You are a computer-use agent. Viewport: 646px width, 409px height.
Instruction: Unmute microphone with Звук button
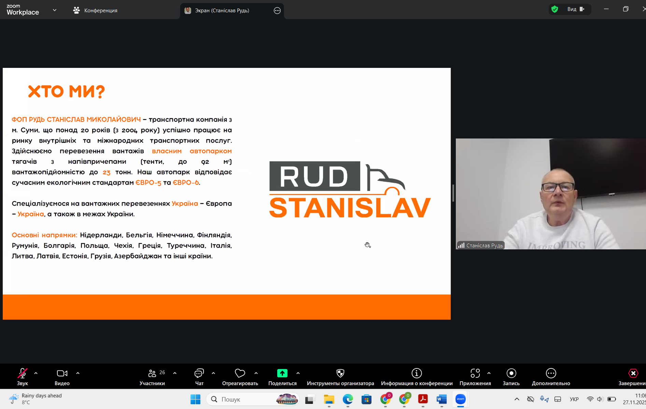23,374
